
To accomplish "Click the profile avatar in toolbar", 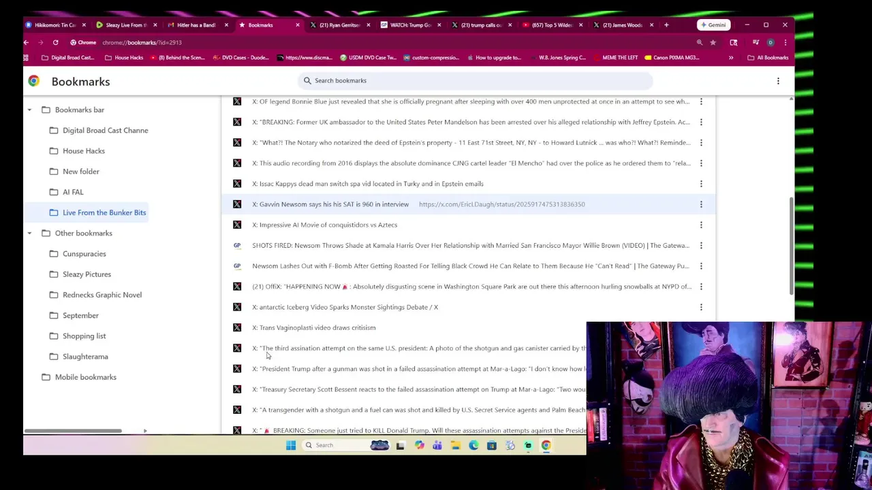I will [x=770, y=42].
